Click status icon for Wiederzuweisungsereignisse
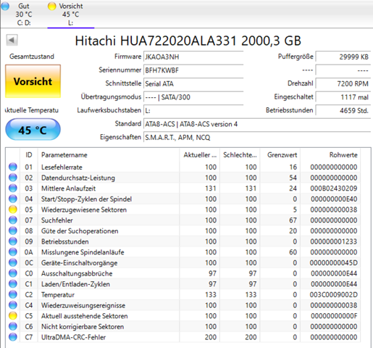The height and width of the screenshot is (348, 373). point(13,305)
